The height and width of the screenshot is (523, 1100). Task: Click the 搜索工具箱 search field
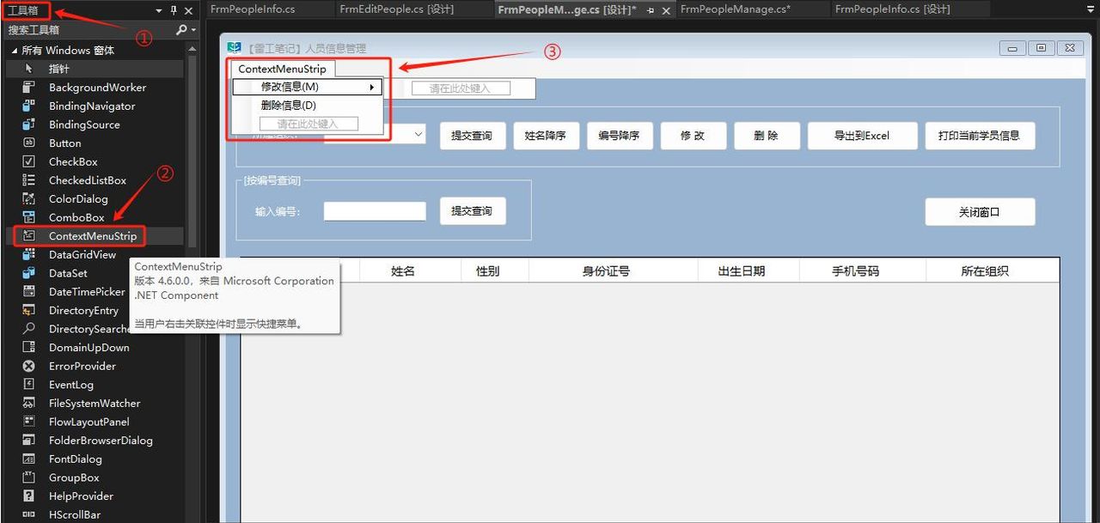click(x=89, y=30)
